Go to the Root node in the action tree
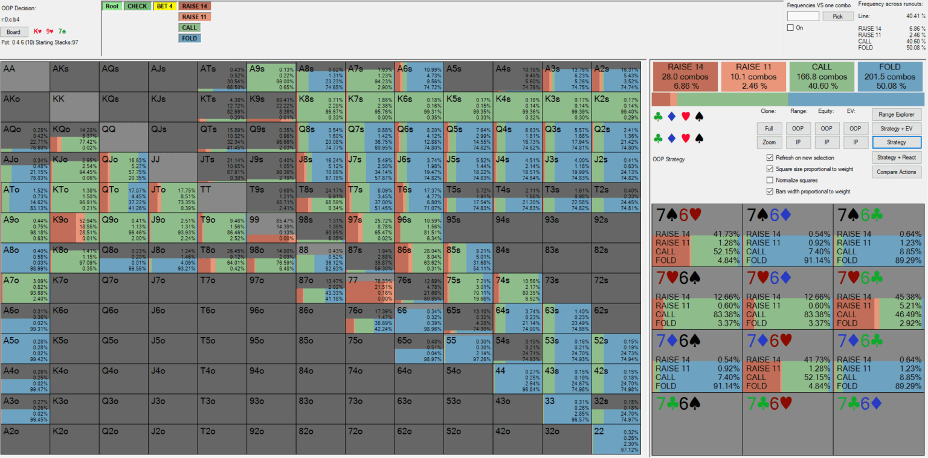Viewport: 928px width, 458px height. pyautogui.click(x=112, y=6)
